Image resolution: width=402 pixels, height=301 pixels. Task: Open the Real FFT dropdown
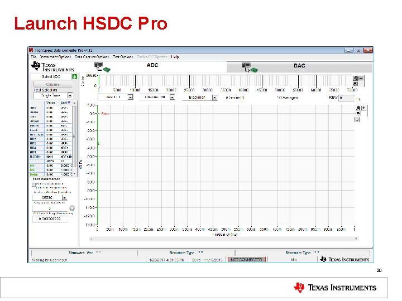tap(130, 97)
